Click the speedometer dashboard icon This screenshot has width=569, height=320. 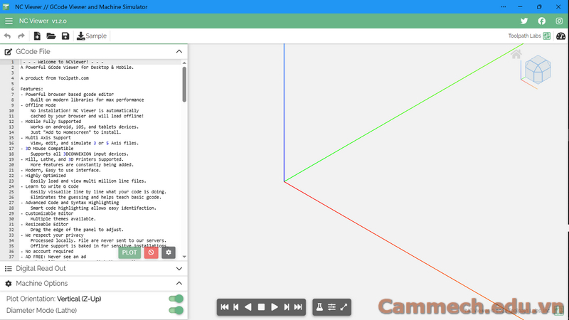(x=560, y=36)
